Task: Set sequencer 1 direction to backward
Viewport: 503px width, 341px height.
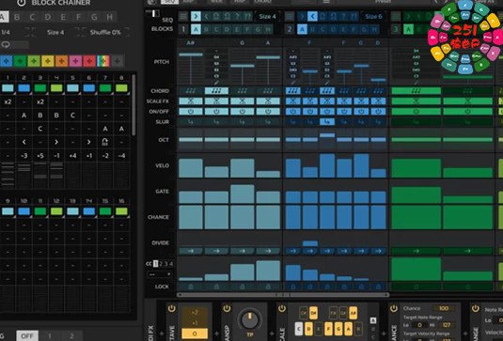Action: click(x=207, y=16)
